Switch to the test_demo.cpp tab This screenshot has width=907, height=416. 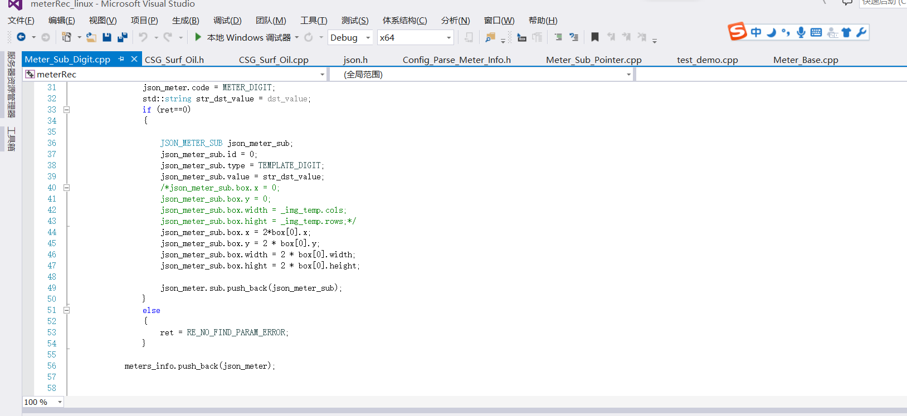(708, 60)
